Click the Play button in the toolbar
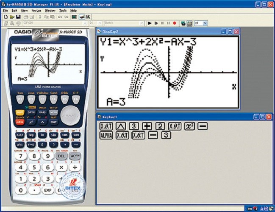 [150, 23]
